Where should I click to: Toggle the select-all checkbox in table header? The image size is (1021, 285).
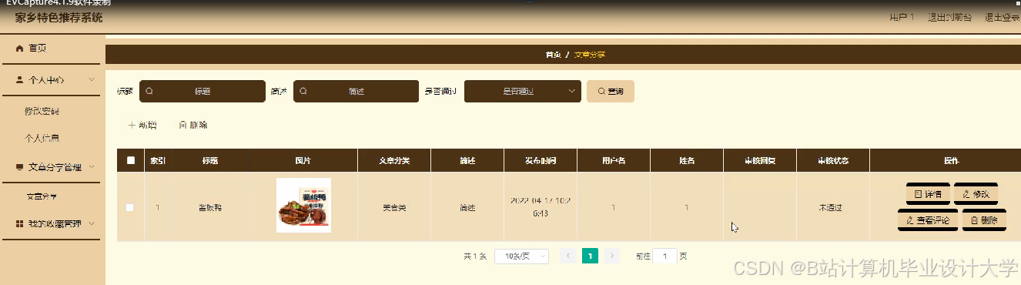[x=131, y=161]
